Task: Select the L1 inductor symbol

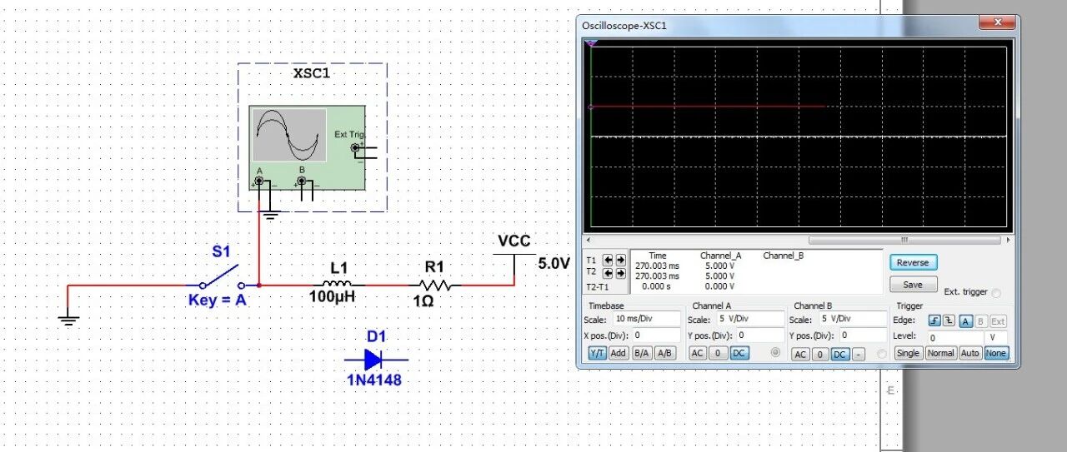Action: (338, 283)
